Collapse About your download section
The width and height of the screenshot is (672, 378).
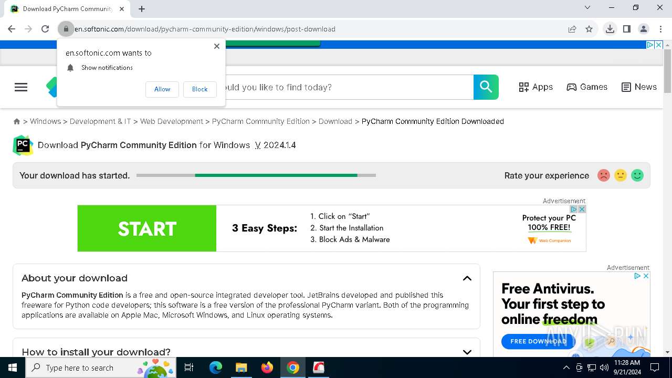point(467,278)
